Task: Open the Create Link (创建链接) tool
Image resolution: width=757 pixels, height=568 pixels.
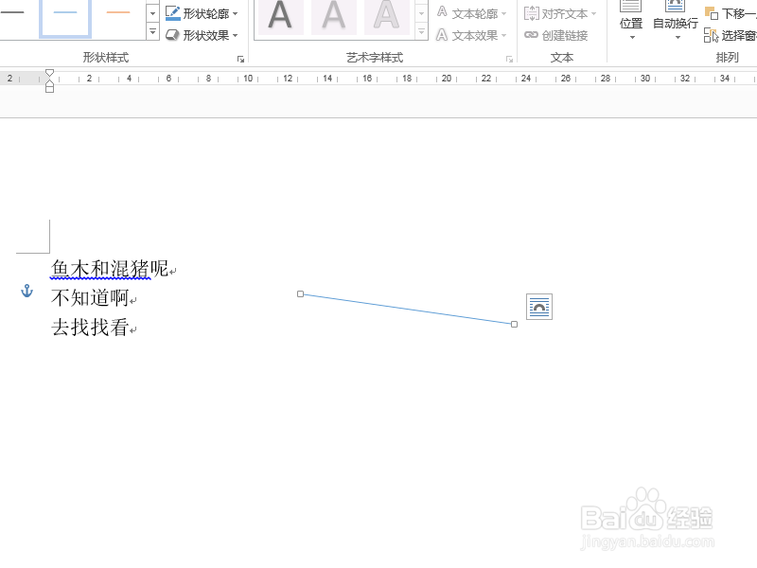Action: [x=558, y=35]
